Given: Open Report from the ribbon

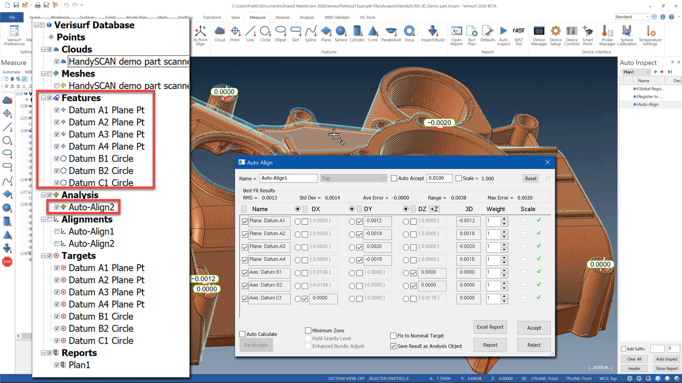Looking at the screenshot, I should [x=456, y=35].
